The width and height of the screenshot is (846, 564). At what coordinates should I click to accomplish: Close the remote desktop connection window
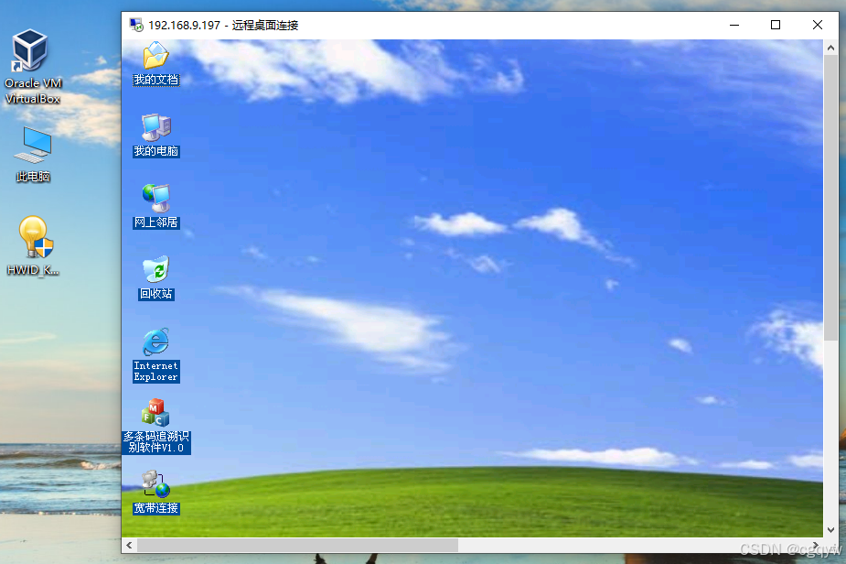point(818,25)
